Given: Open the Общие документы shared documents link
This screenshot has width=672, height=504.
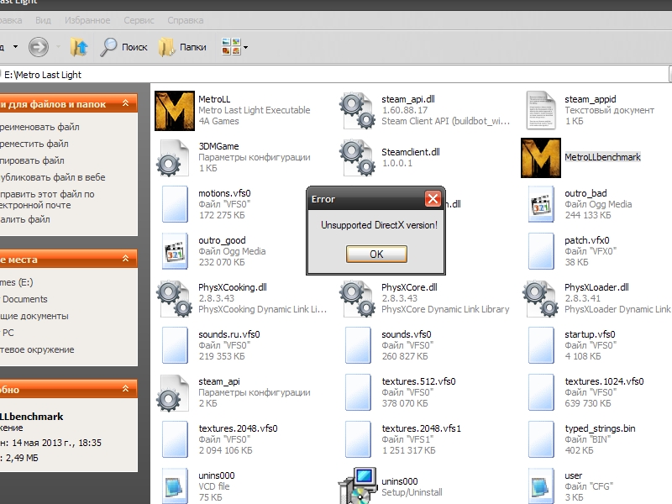Looking at the screenshot, I should pos(34,316).
